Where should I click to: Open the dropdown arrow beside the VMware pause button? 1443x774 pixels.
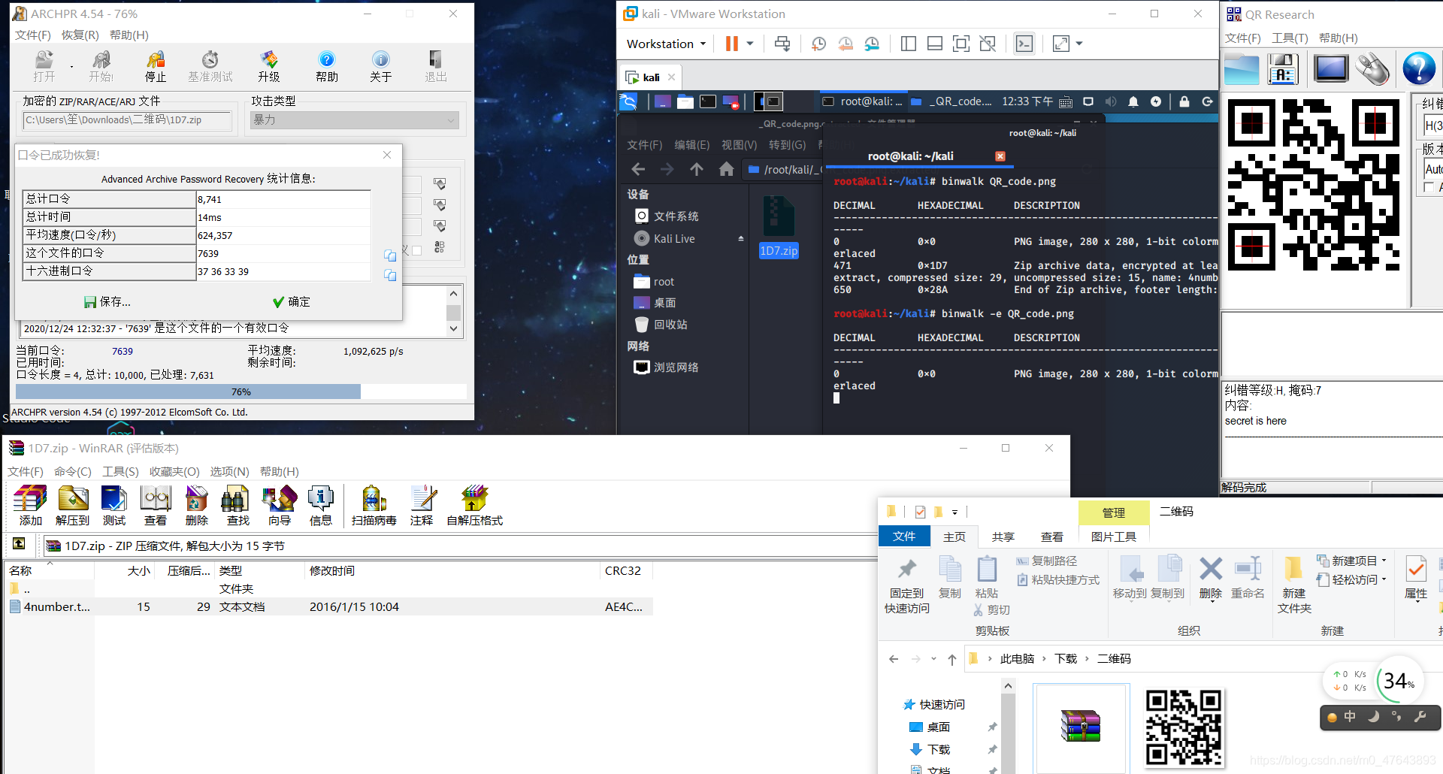point(749,44)
